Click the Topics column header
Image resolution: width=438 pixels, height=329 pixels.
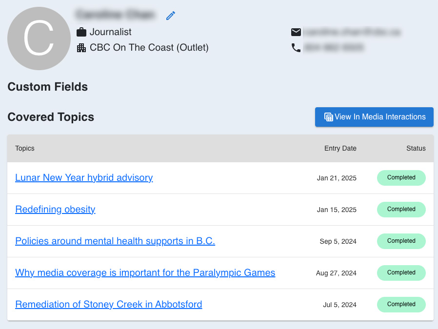(x=25, y=148)
